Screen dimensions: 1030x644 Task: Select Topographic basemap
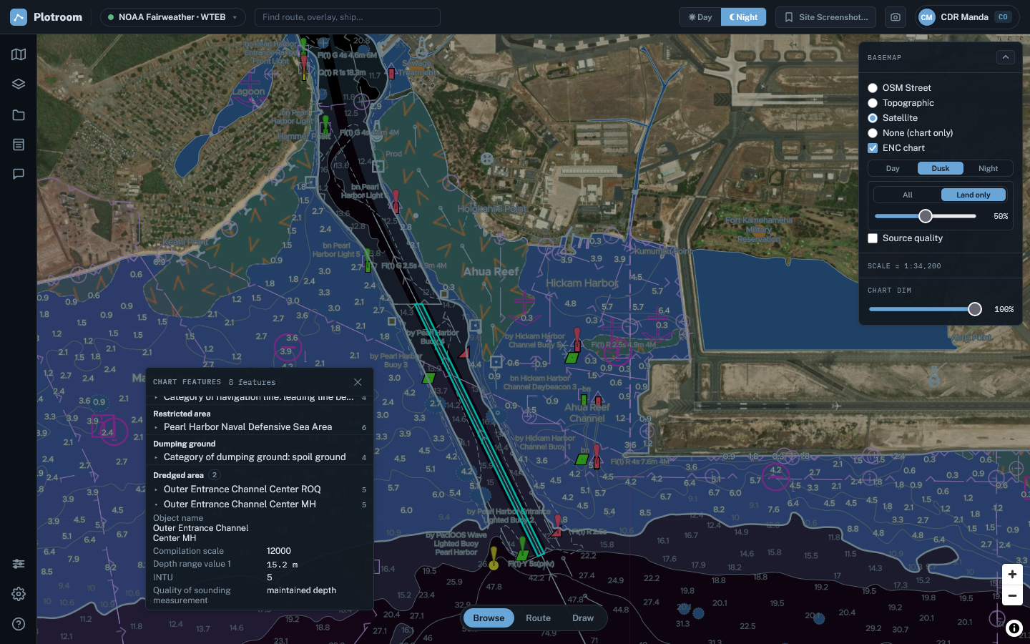[873, 103]
